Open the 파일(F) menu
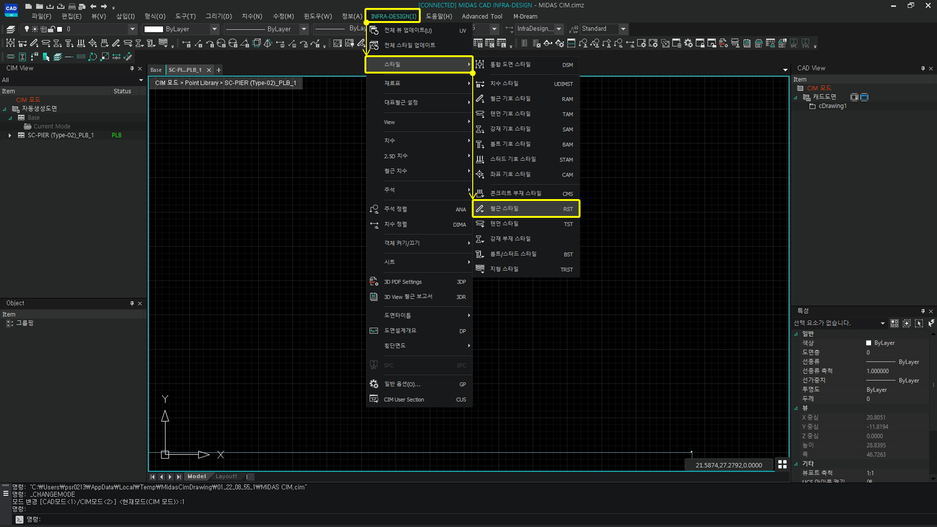The width and height of the screenshot is (937, 527). (x=41, y=16)
